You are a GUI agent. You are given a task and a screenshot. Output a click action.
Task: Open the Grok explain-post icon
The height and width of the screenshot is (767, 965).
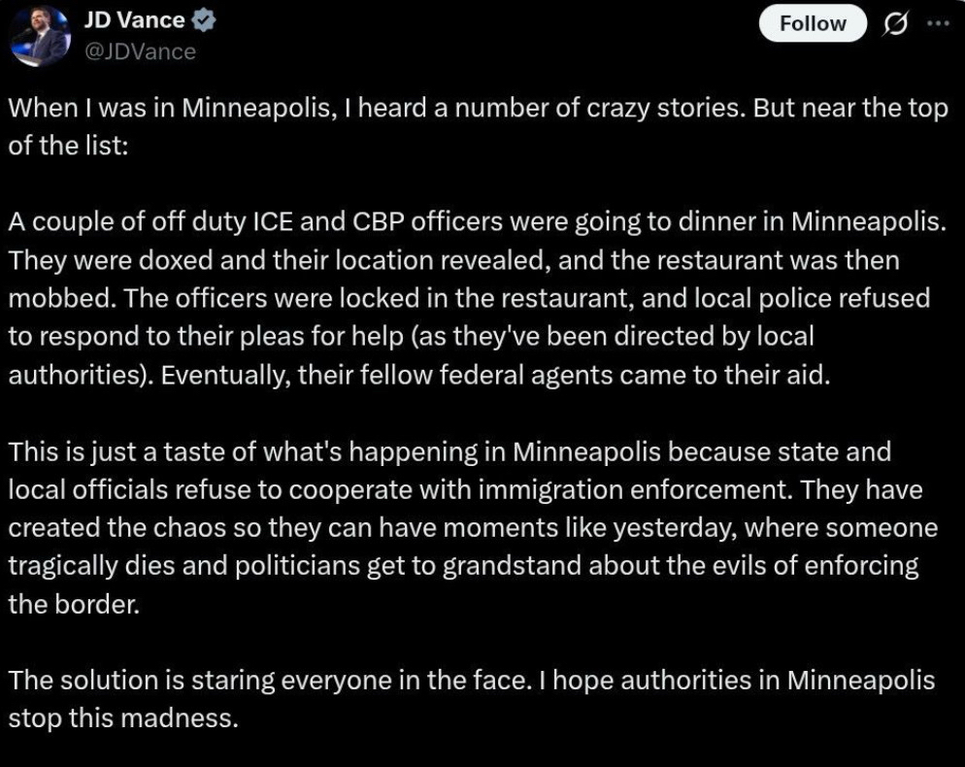coord(892,23)
